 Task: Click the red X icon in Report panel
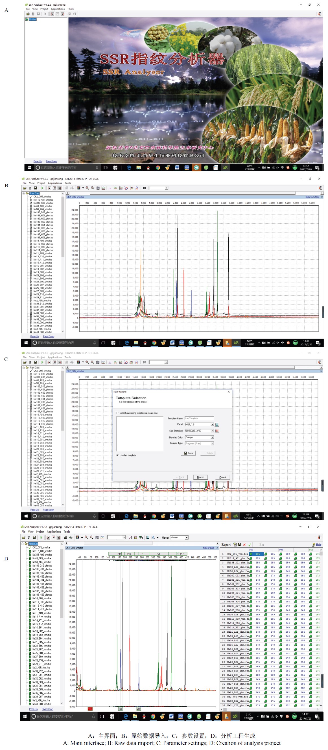[244, 545]
